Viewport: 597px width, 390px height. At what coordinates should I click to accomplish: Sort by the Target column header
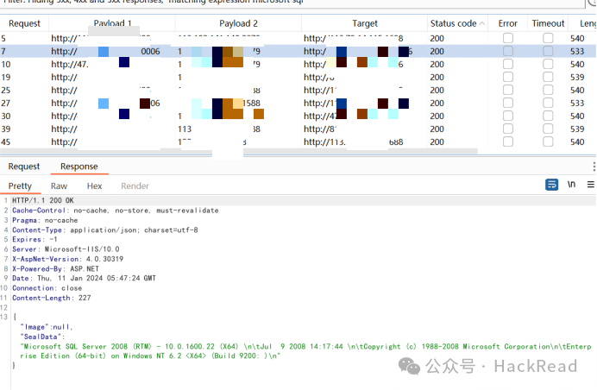[365, 23]
